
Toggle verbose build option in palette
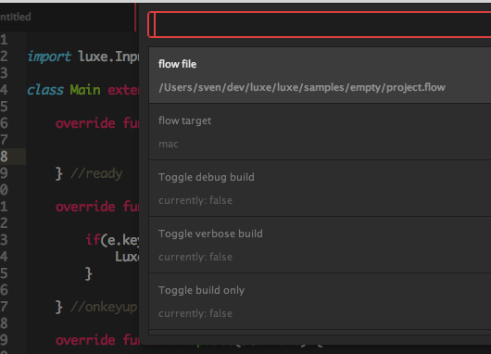click(320, 245)
